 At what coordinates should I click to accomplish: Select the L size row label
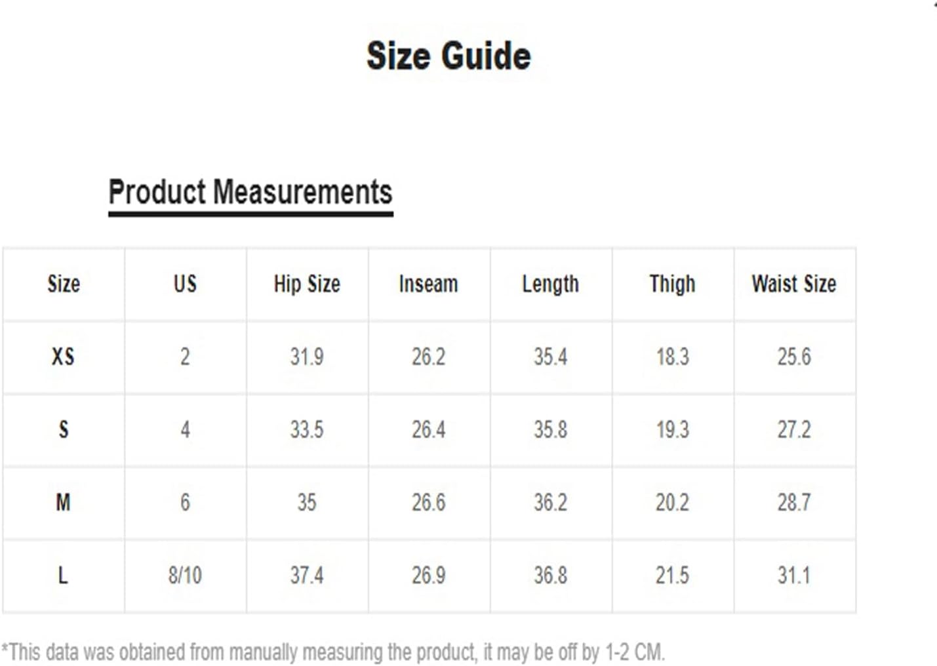click(x=63, y=575)
